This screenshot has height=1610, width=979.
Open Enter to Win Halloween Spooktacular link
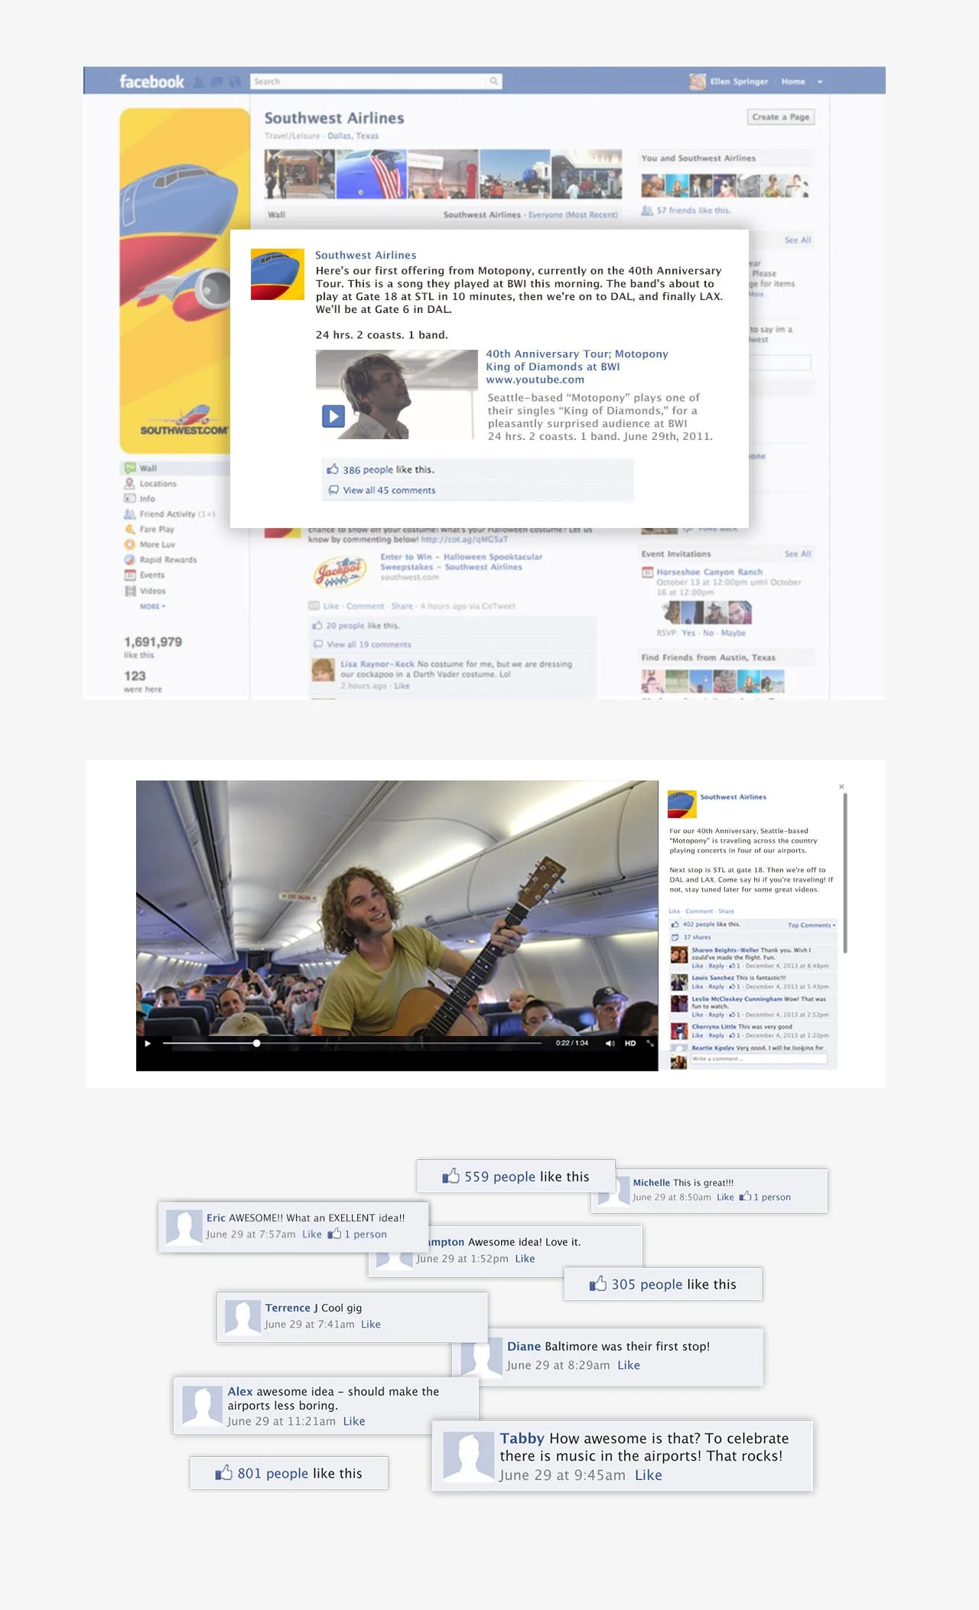pos(461,562)
